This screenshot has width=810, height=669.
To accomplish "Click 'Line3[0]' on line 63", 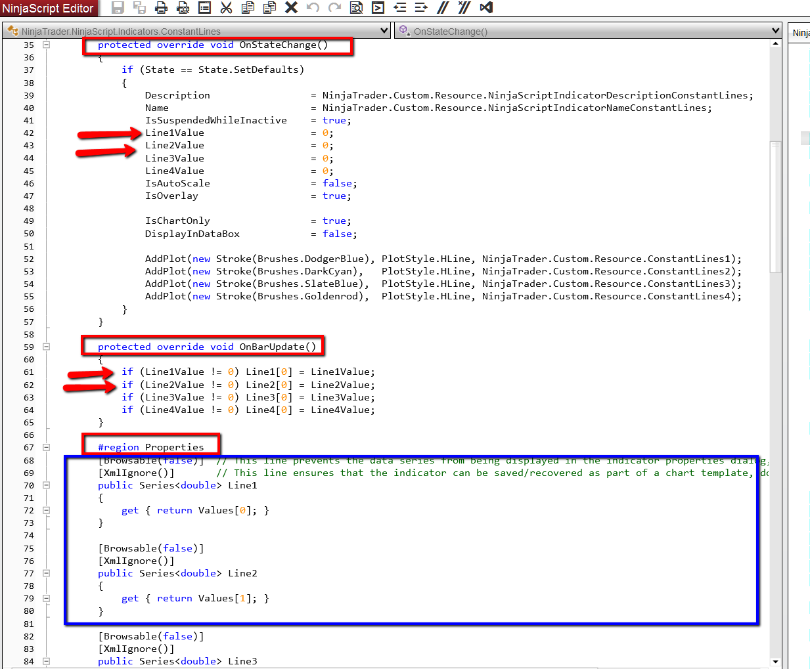I will click(269, 397).
